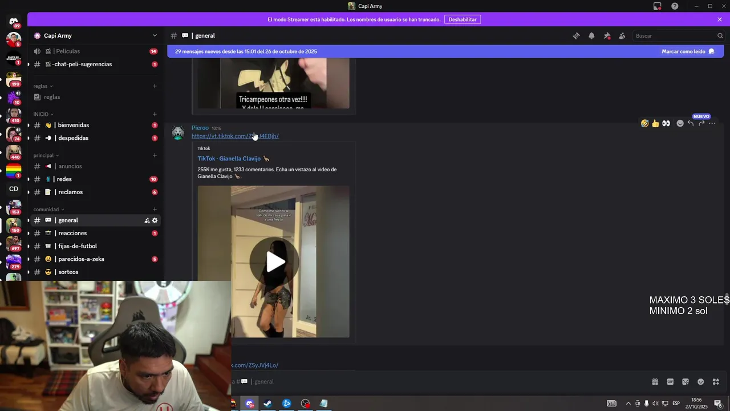Open the reglas channel

(x=95, y=97)
